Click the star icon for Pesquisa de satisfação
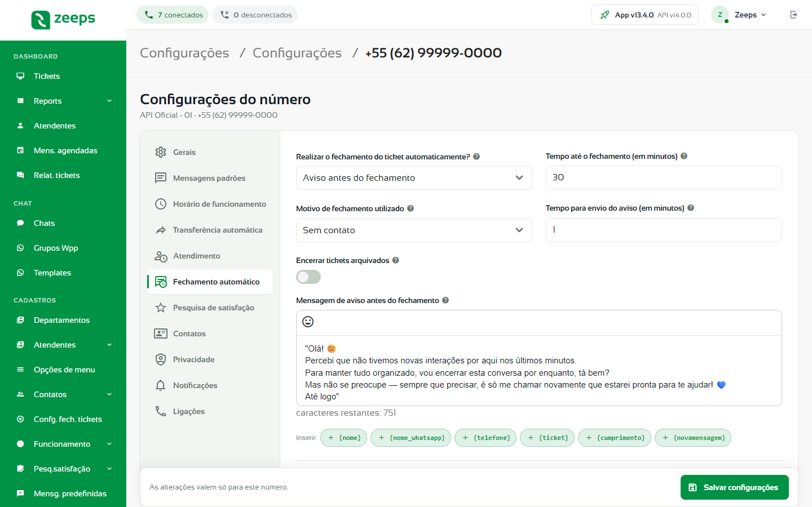The width and height of the screenshot is (812, 507). 161,308
